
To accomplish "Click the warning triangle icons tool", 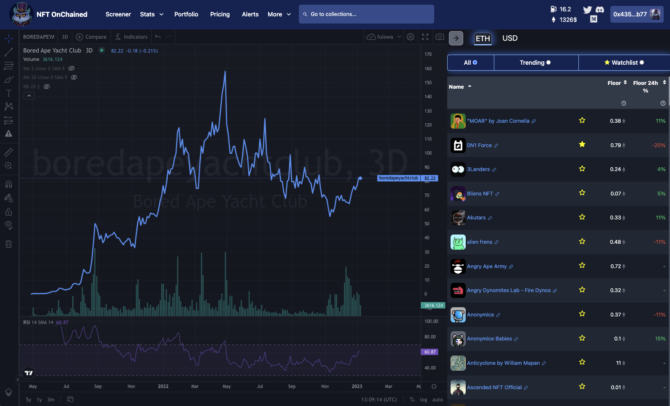I will click(x=9, y=134).
